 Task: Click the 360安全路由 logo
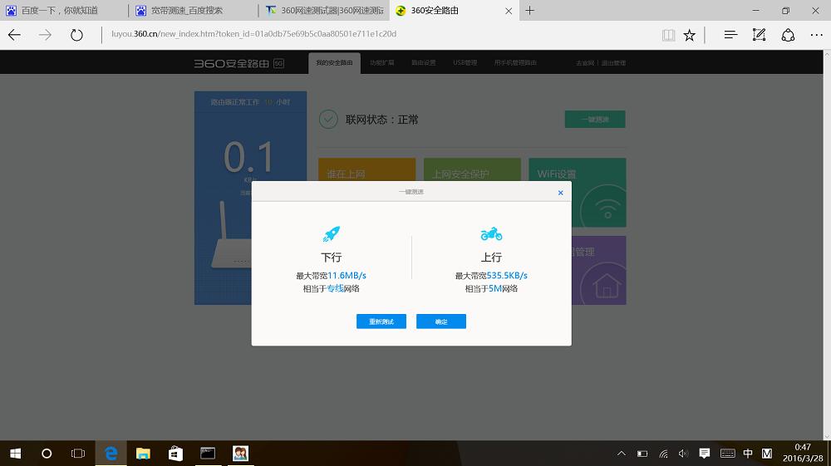point(238,63)
